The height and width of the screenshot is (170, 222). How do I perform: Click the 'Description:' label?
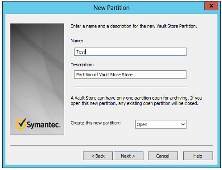click(82, 65)
